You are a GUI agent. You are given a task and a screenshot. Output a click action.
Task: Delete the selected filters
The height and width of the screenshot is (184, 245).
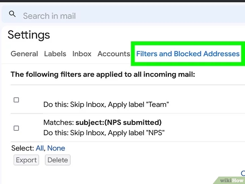coord(58,160)
